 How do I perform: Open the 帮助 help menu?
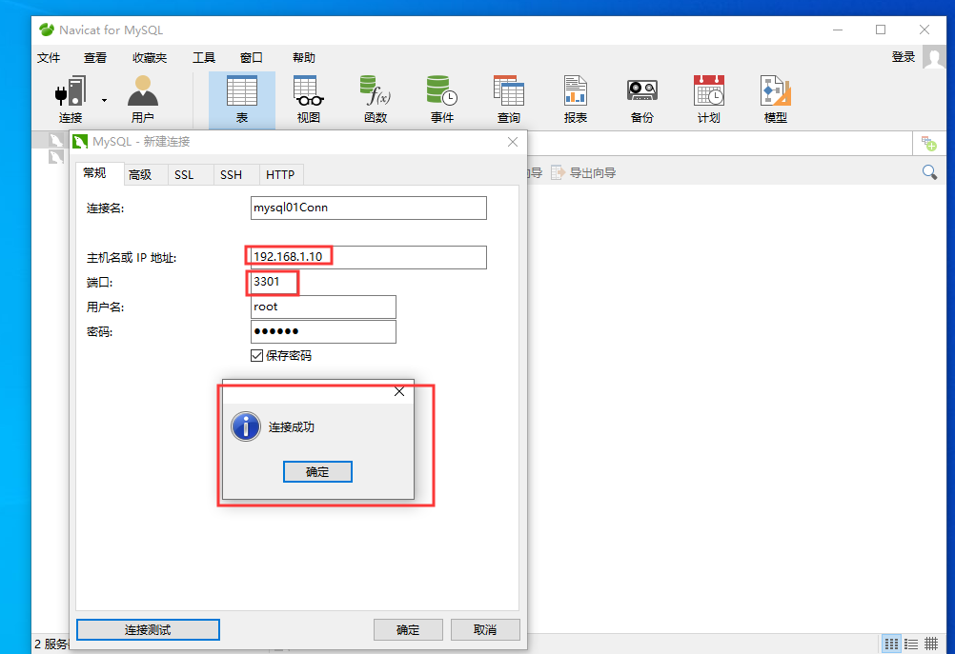(304, 58)
